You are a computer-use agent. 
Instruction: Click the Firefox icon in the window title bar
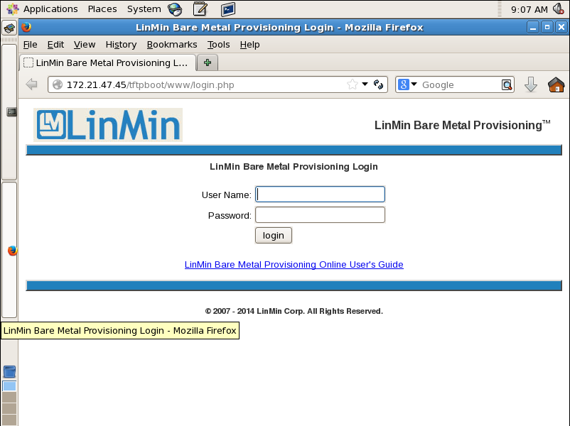26,27
